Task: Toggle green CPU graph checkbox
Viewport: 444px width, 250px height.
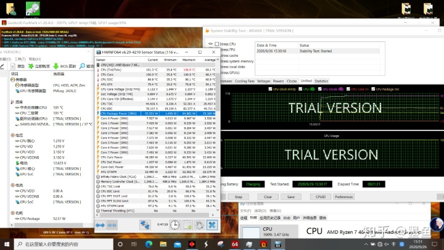Action: coord(300,89)
